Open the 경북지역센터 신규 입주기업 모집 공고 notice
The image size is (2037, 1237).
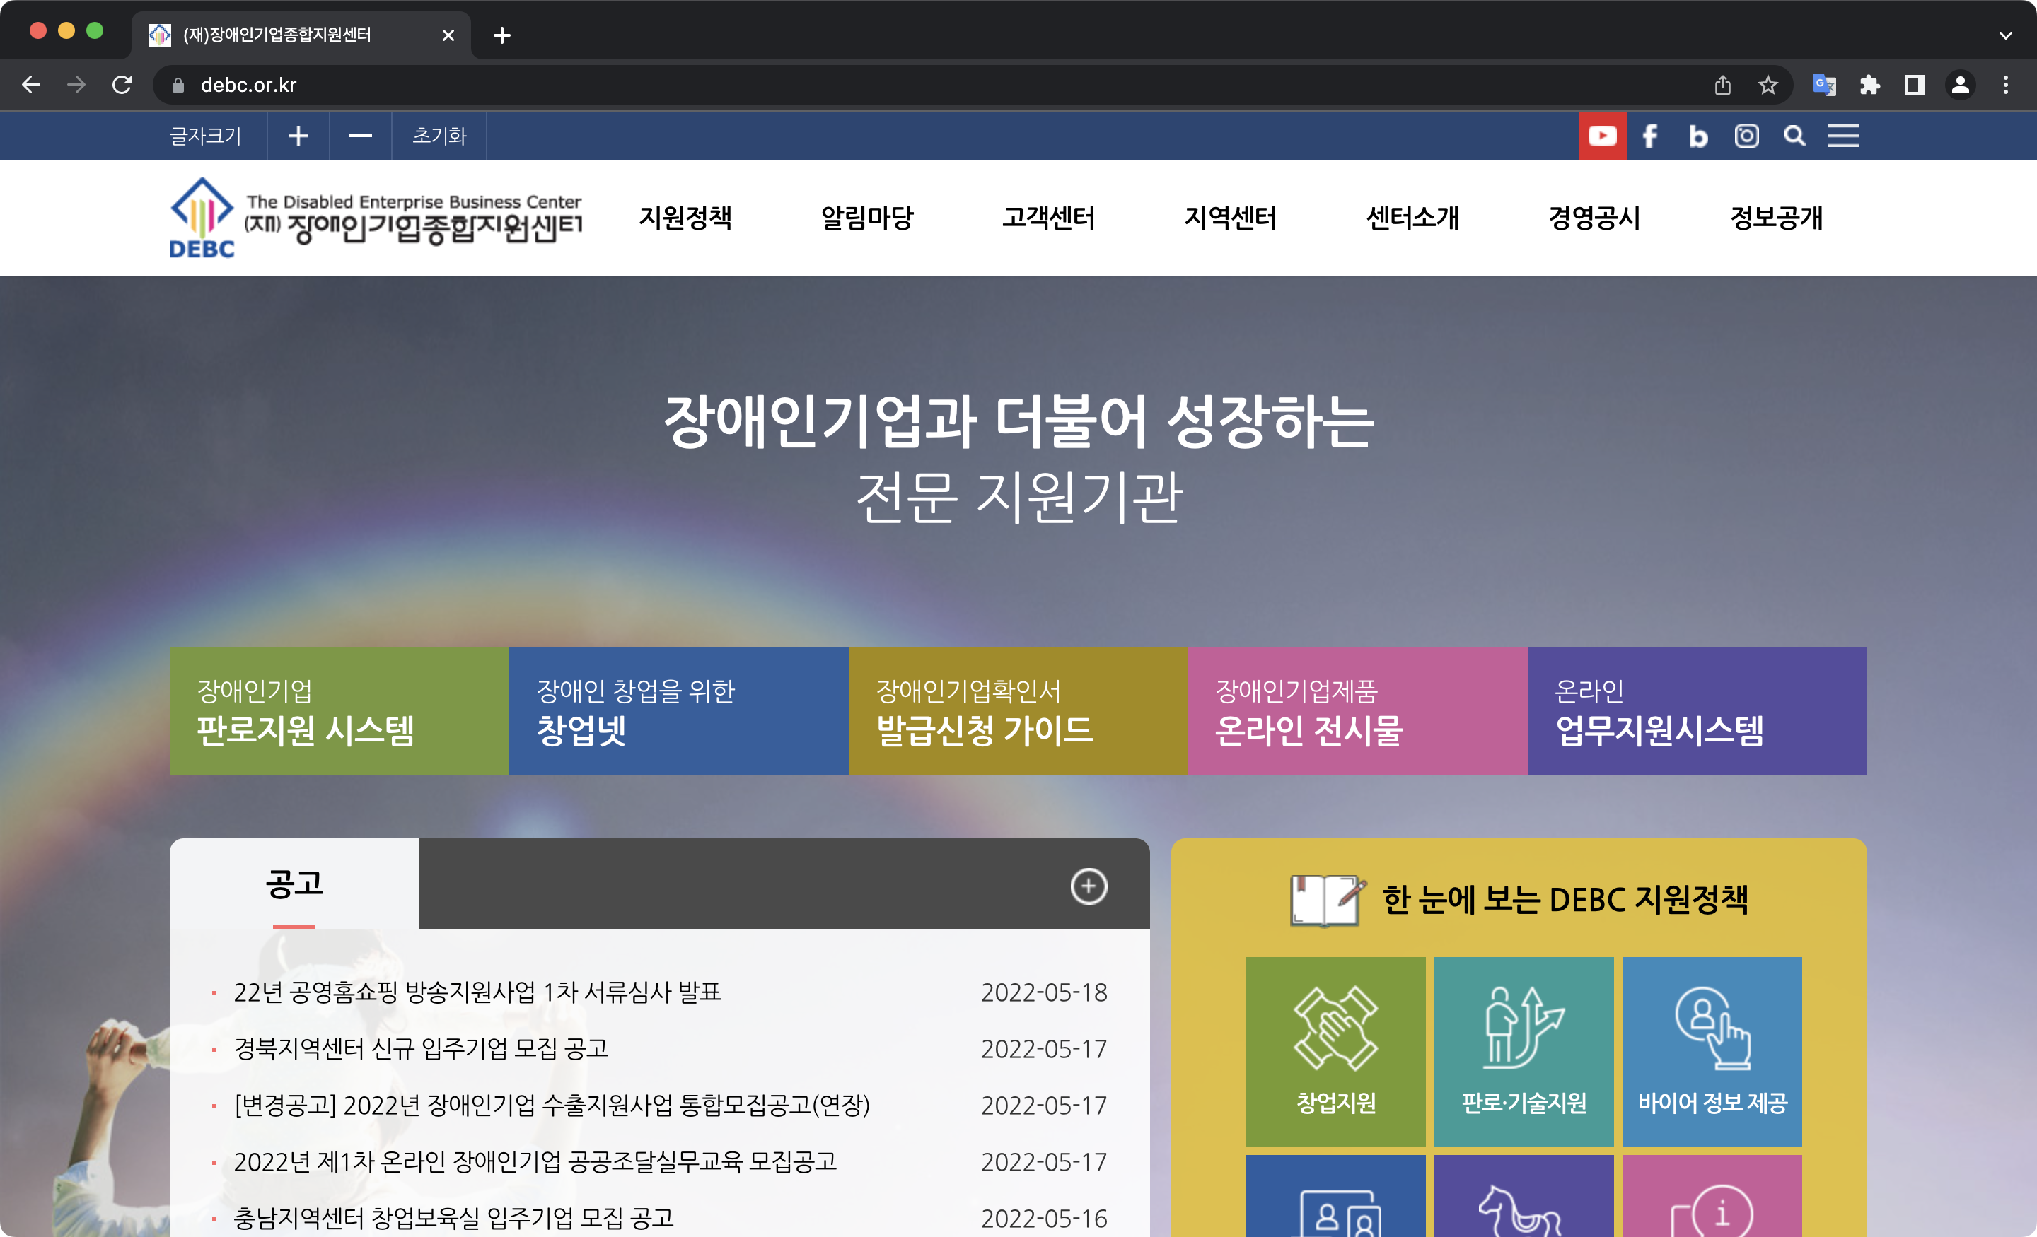422,1050
